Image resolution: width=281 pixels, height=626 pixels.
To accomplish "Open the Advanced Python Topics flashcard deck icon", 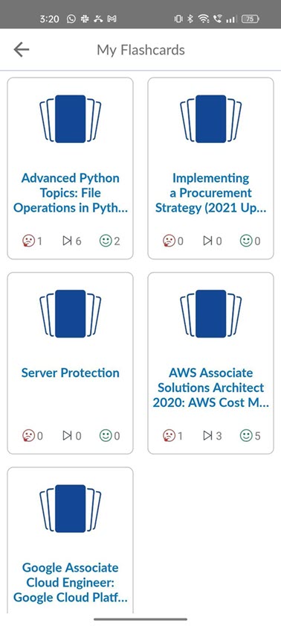I will 71,118.
